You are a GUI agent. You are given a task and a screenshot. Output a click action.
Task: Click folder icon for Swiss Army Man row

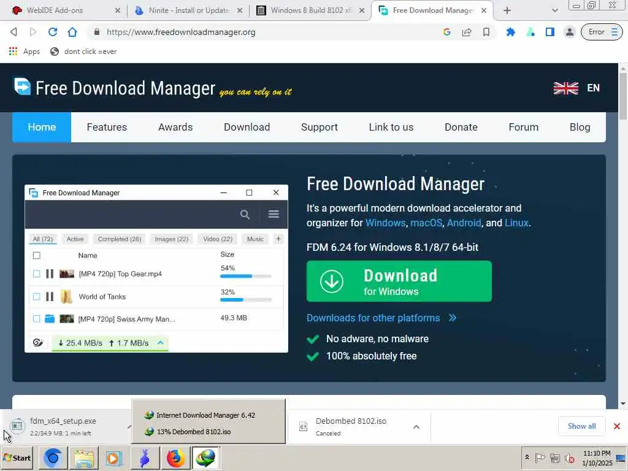pyautogui.click(x=50, y=319)
